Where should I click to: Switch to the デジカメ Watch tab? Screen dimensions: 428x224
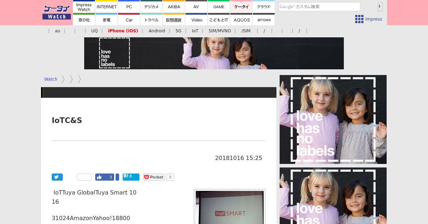[x=152, y=7]
